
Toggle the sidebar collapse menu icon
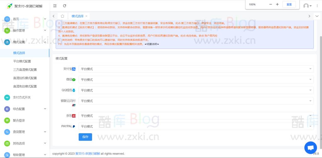pyautogui.click(x=55, y=6)
